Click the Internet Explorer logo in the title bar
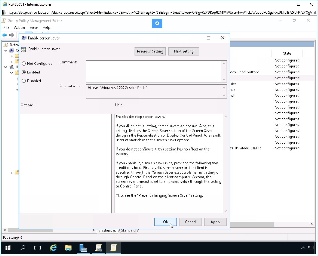 [5, 4]
